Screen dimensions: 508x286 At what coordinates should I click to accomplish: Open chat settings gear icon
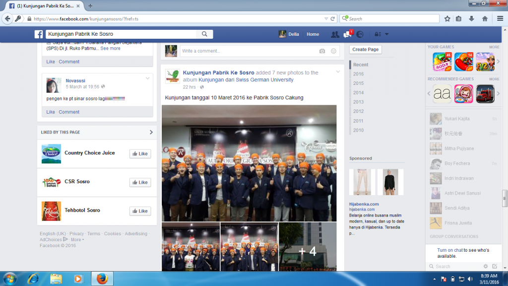485,266
